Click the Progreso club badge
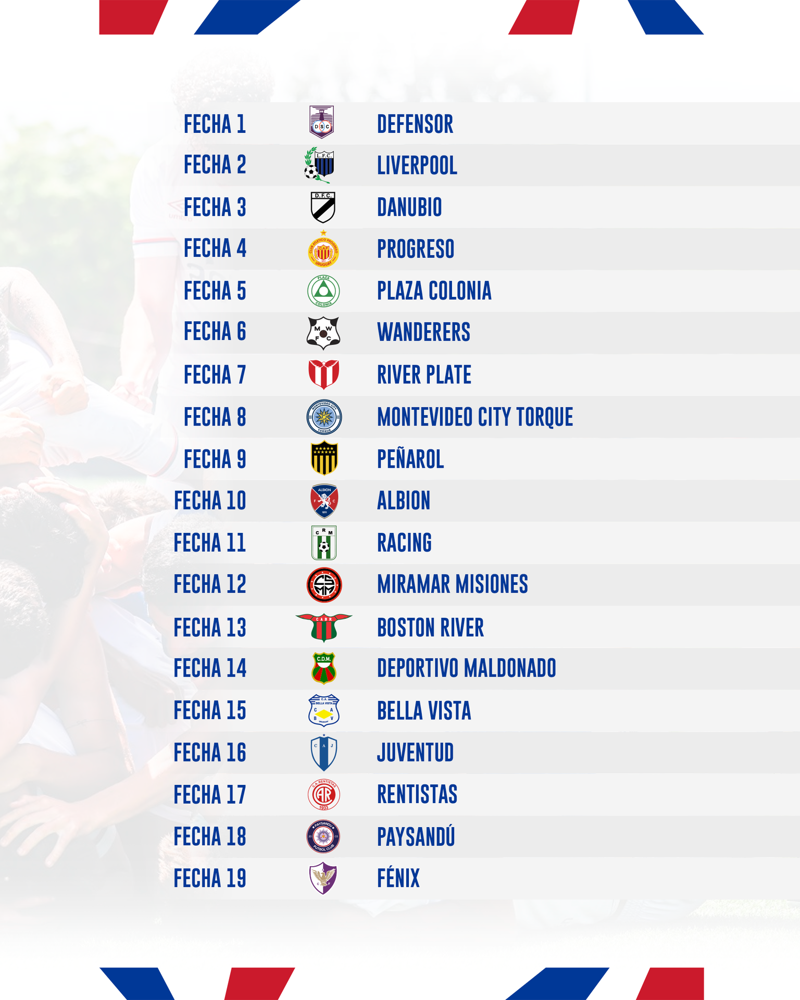This screenshot has width=800, height=1000. pos(323,249)
